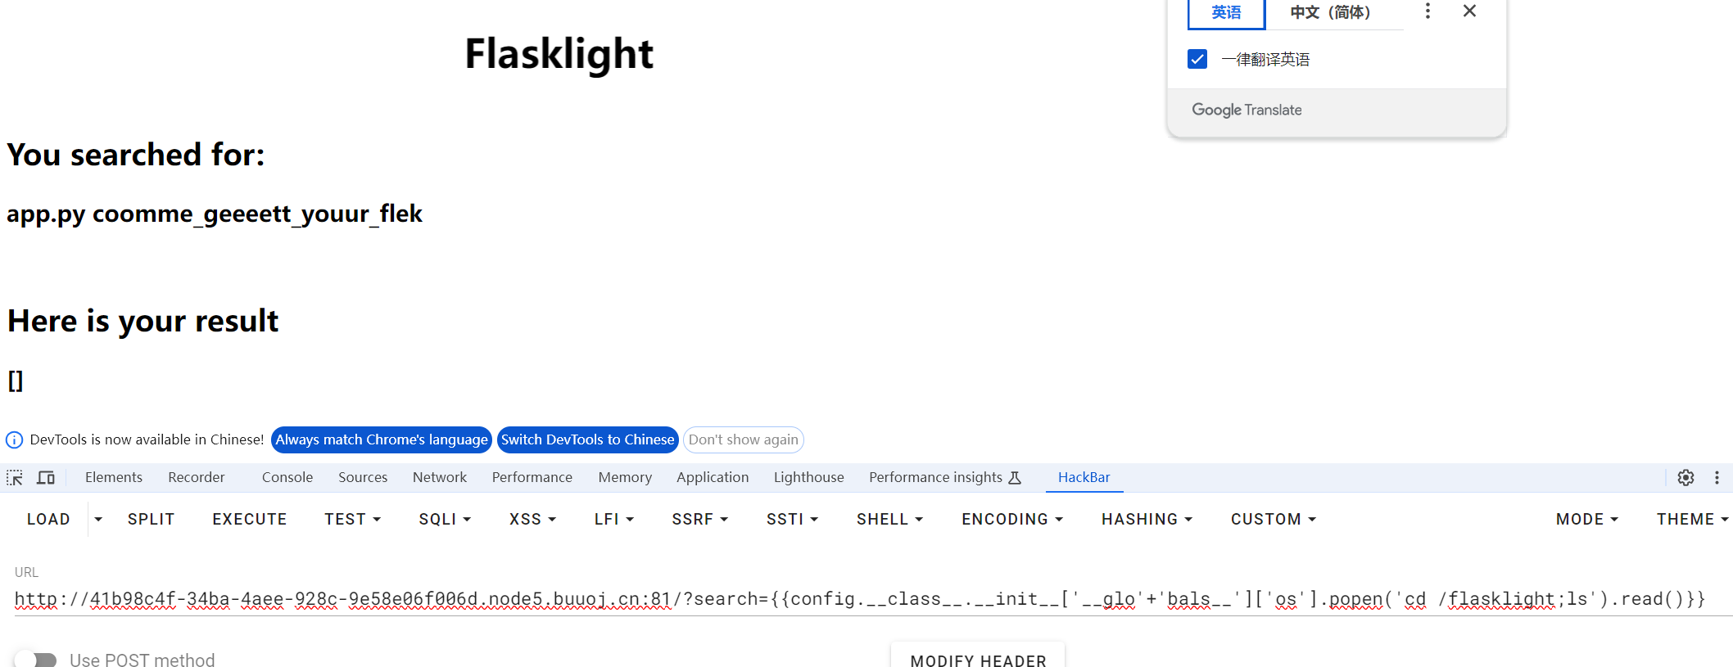Open the MODE dropdown menu
1733x667 pixels.
pyautogui.click(x=1587, y=519)
